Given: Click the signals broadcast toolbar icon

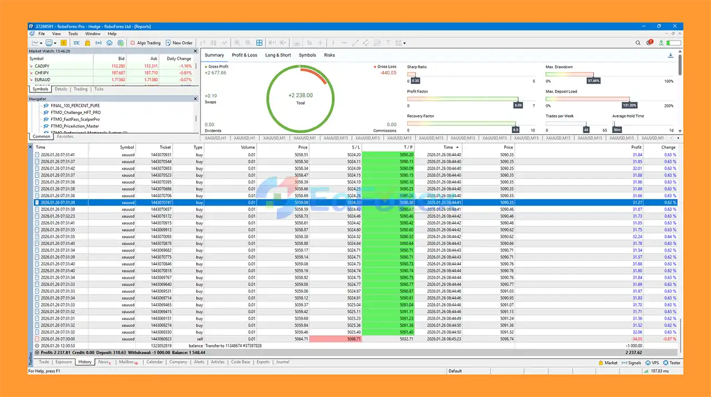Looking at the screenshot, I should pos(99,43).
